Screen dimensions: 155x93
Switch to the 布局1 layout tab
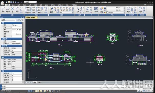39,82
